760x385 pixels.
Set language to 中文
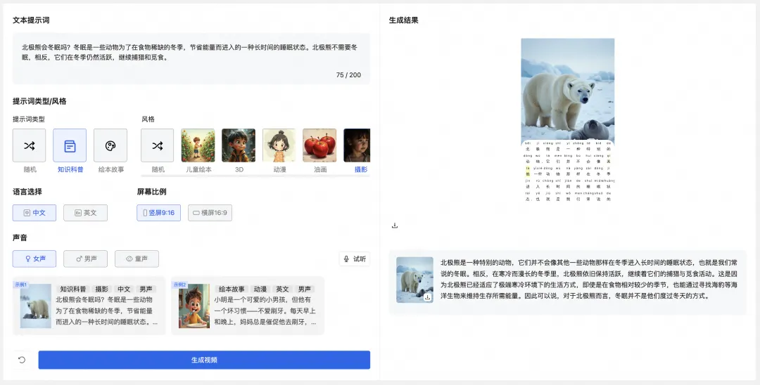[x=34, y=213]
